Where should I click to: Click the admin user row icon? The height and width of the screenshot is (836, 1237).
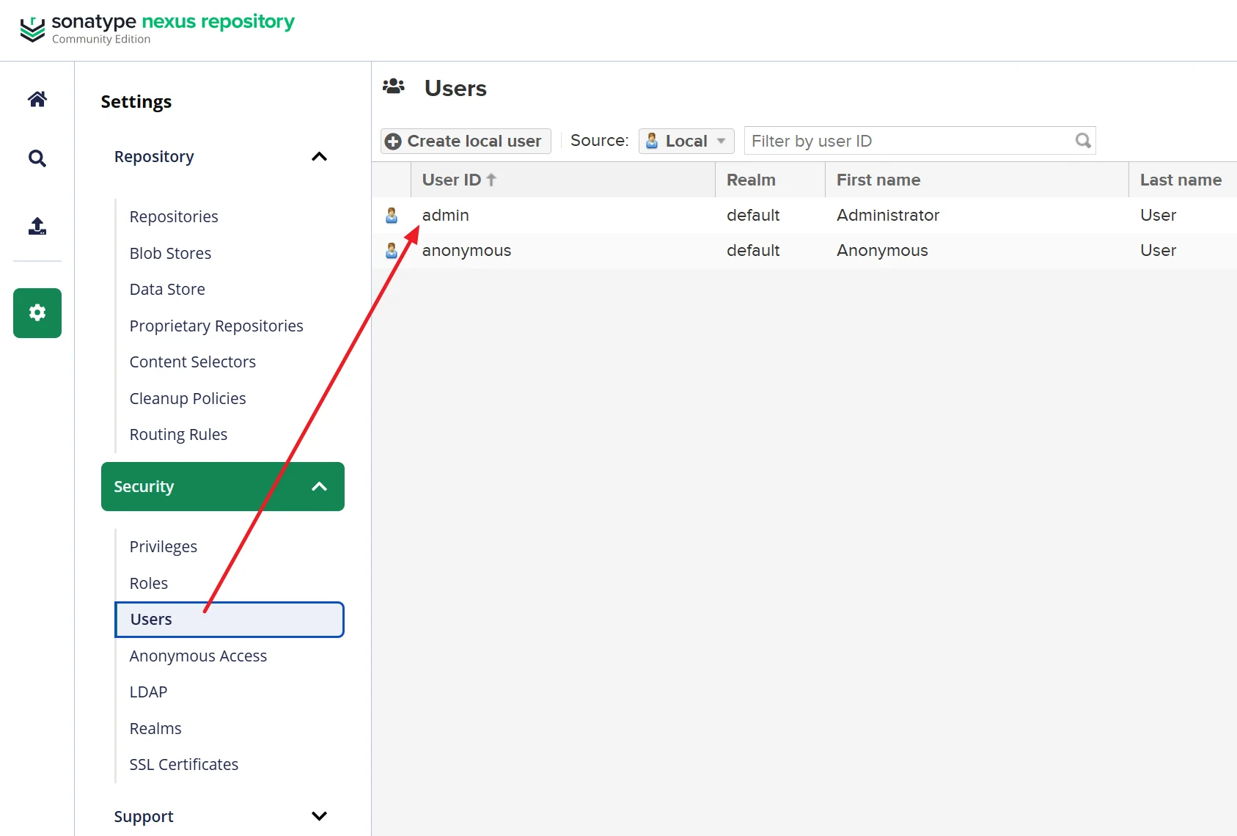pyautogui.click(x=392, y=215)
